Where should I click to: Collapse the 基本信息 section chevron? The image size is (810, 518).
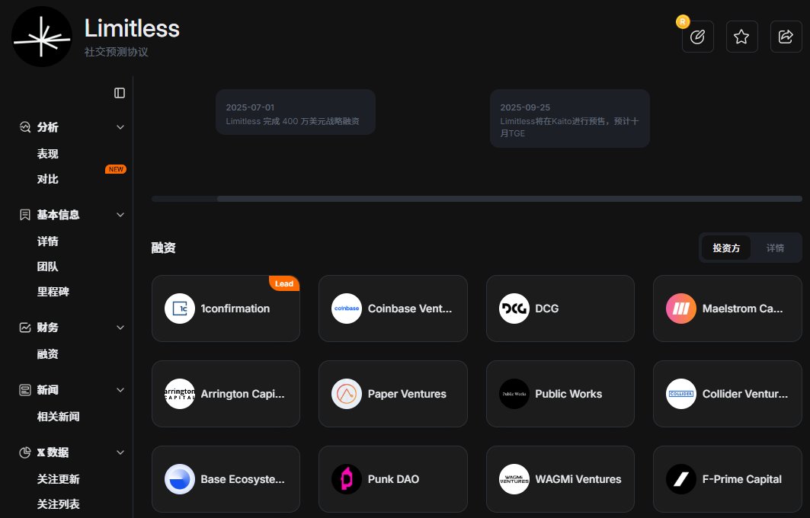pos(120,215)
